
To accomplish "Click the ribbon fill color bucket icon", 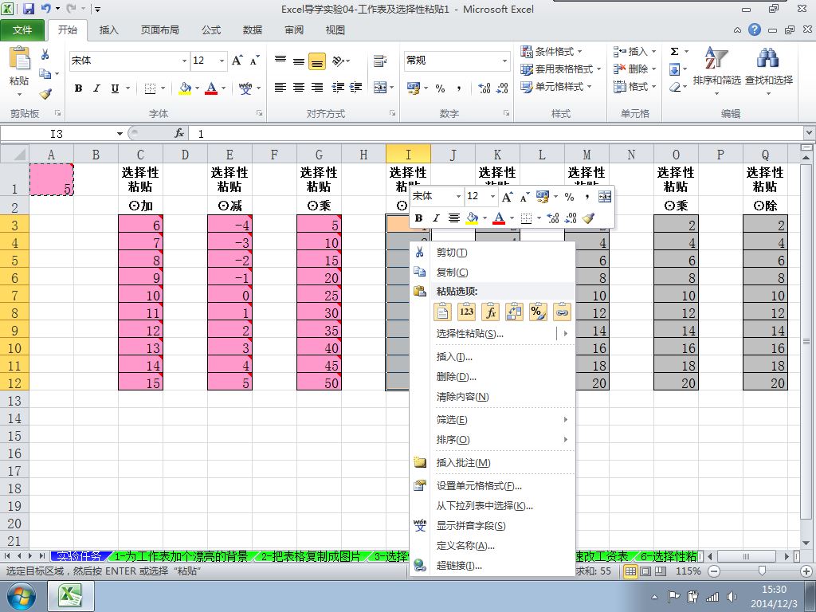I will [x=185, y=88].
